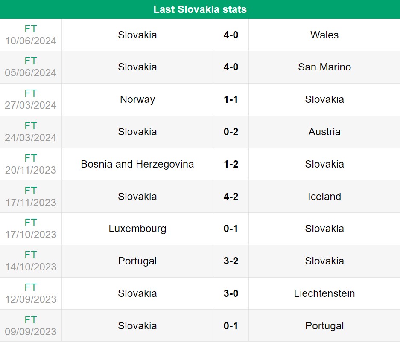
Task: Select the Liechtenstein team link
Action: pyautogui.click(x=324, y=293)
